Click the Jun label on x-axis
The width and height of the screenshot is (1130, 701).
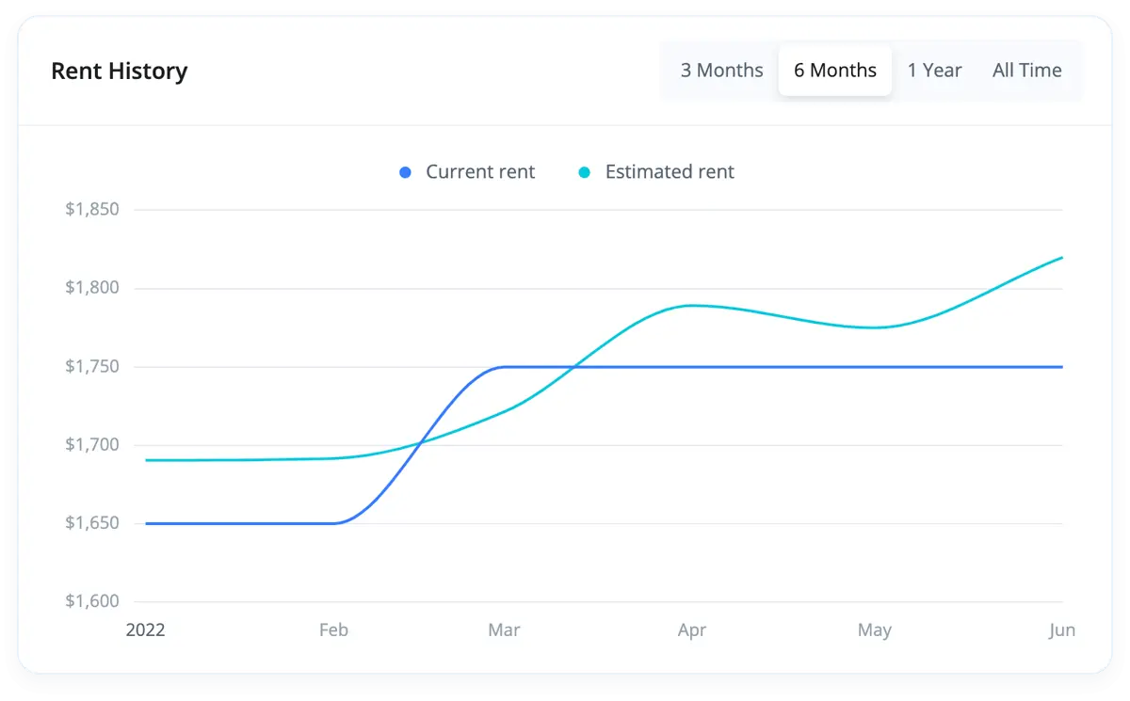click(x=1061, y=630)
